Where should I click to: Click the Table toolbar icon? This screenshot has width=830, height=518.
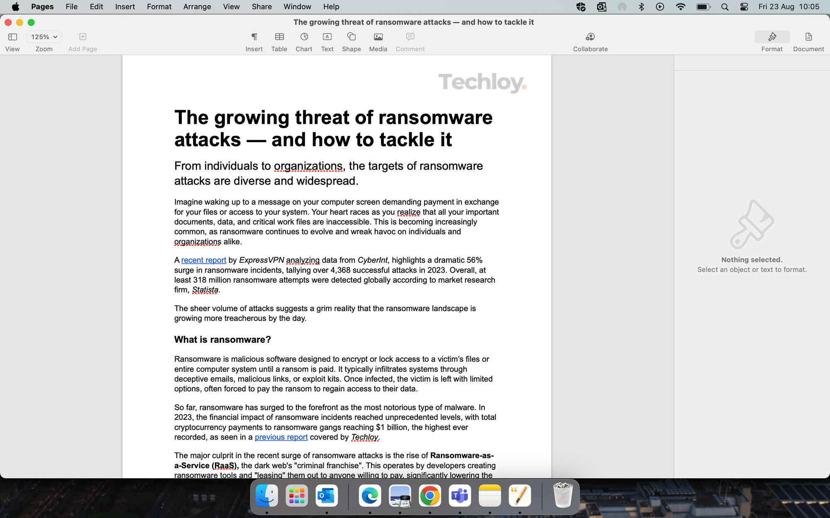point(279,37)
